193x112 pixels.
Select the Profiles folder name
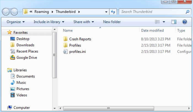pyautogui.click(x=75, y=45)
